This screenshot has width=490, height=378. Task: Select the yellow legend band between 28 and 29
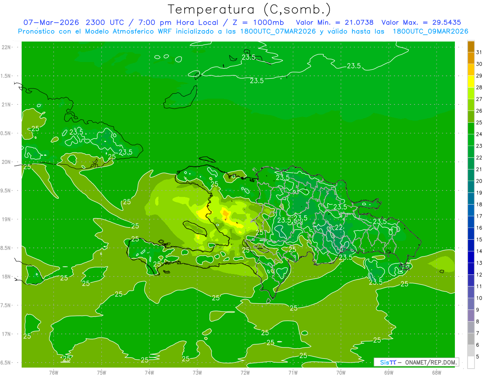tap(471, 82)
